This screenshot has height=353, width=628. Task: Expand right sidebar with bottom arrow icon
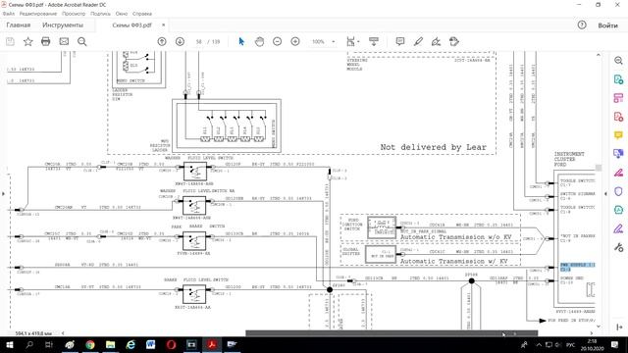click(619, 328)
